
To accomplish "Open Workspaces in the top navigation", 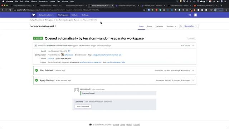I will pyautogui.click(x=63, y=15).
